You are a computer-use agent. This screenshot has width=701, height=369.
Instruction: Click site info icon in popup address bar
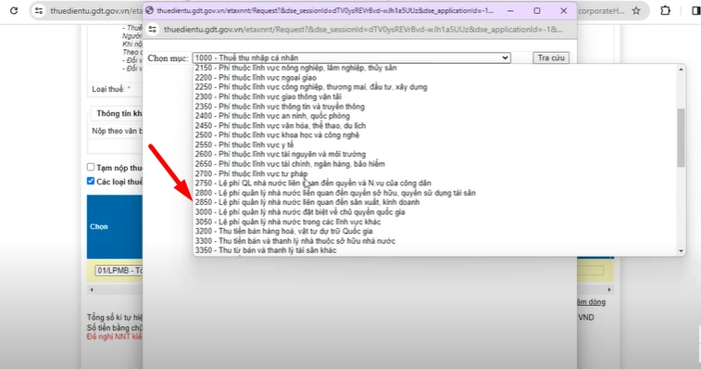[x=153, y=30]
